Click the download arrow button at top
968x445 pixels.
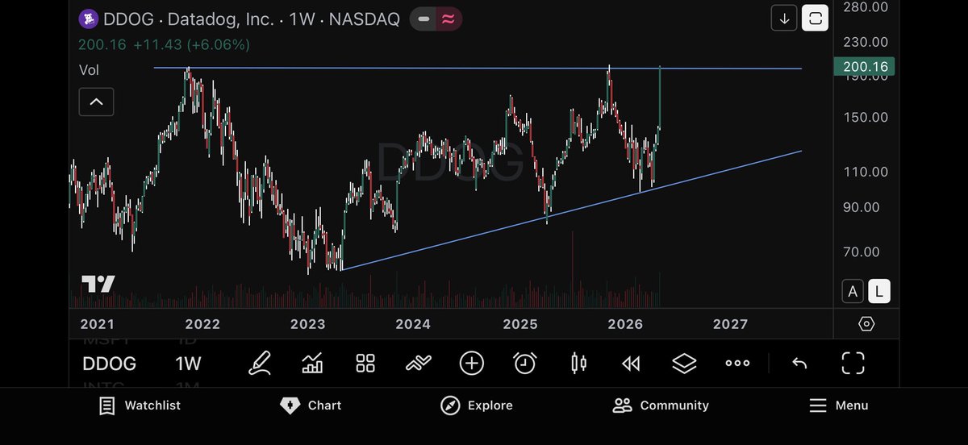[x=784, y=18]
